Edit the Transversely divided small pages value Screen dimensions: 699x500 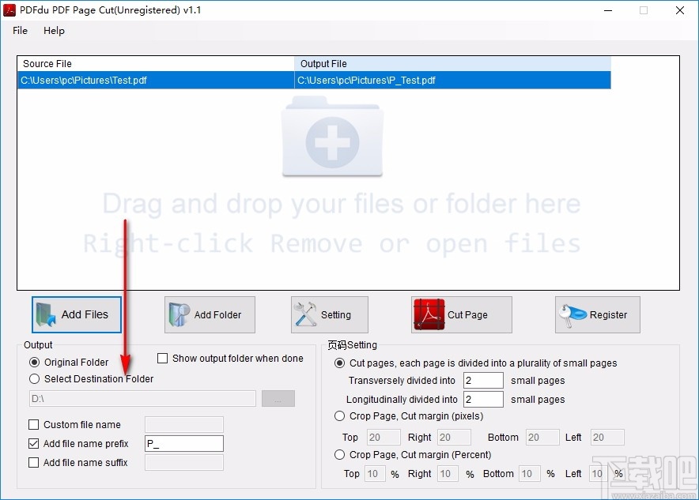(x=483, y=380)
